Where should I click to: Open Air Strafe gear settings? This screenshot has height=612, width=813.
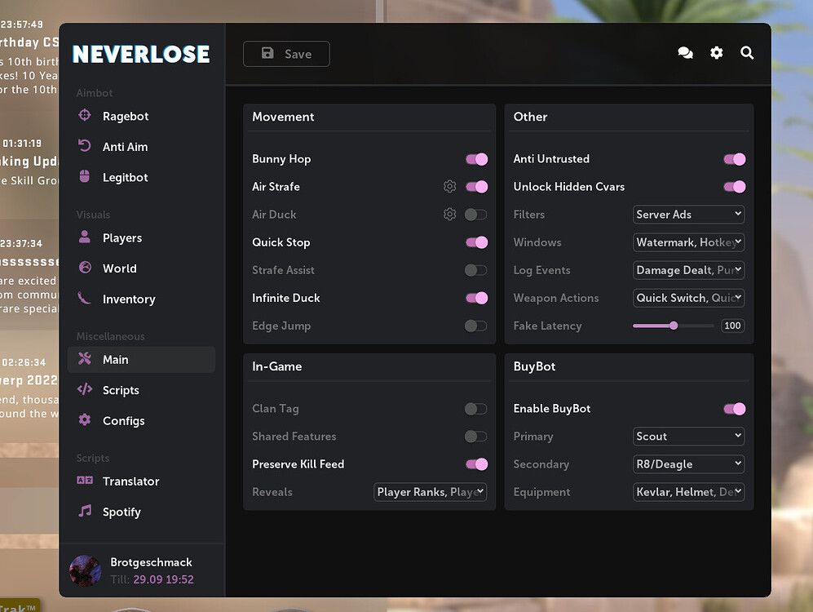449,186
